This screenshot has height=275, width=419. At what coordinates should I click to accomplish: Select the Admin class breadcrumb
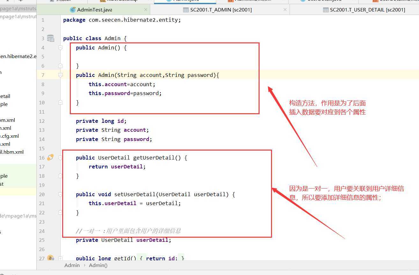point(72,265)
